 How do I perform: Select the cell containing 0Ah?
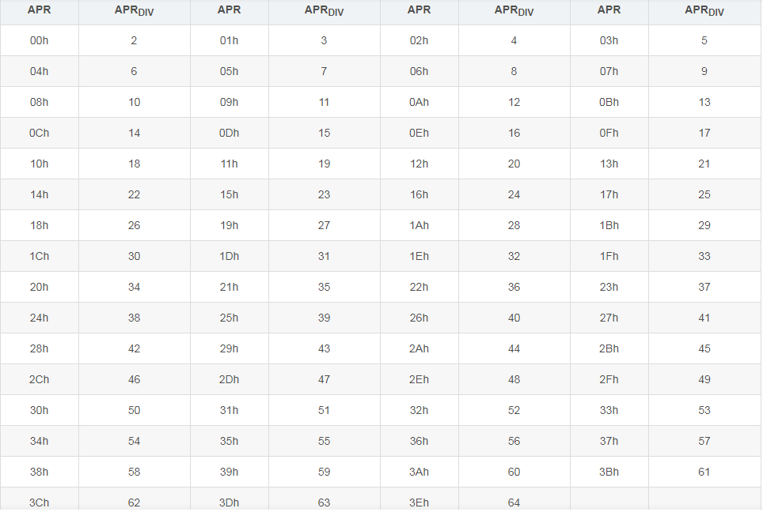(x=419, y=102)
